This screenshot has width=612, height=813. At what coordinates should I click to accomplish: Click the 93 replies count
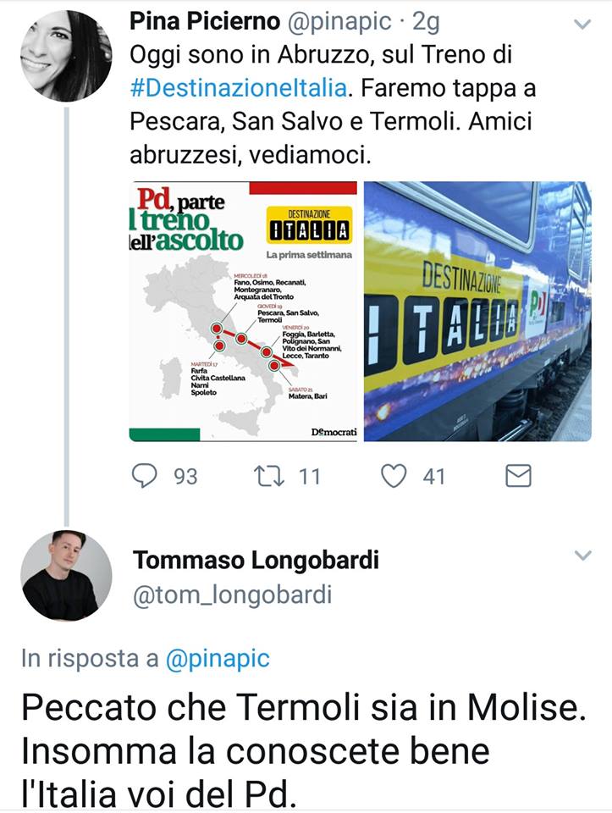tap(185, 477)
